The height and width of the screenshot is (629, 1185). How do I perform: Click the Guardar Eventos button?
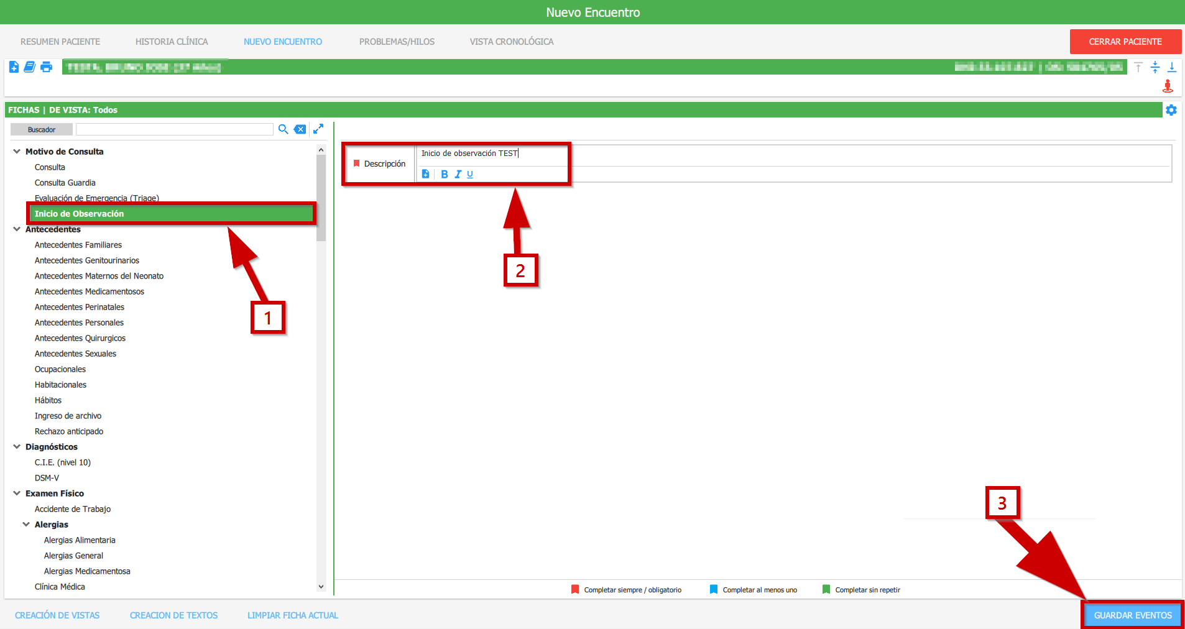pos(1132,615)
